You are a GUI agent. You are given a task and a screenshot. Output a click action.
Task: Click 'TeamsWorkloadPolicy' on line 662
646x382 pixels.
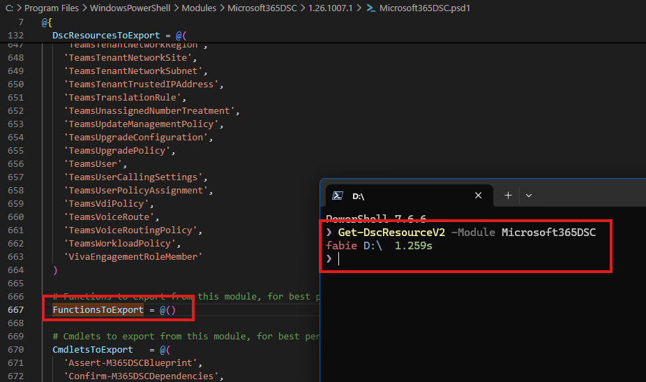pyautogui.click(x=119, y=244)
